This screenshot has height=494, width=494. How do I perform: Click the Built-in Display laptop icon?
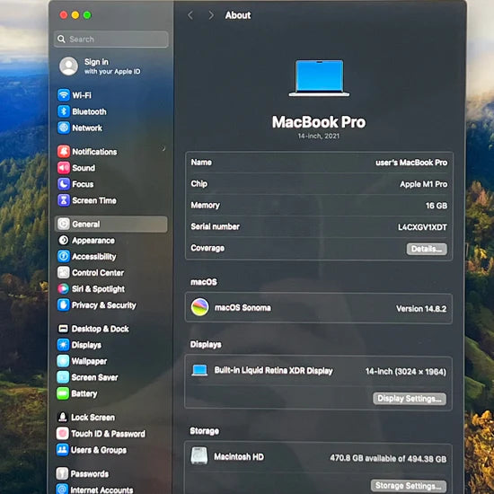[x=199, y=370]
